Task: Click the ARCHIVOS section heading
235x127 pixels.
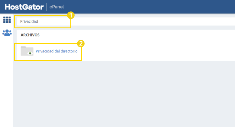Action: 30,35
